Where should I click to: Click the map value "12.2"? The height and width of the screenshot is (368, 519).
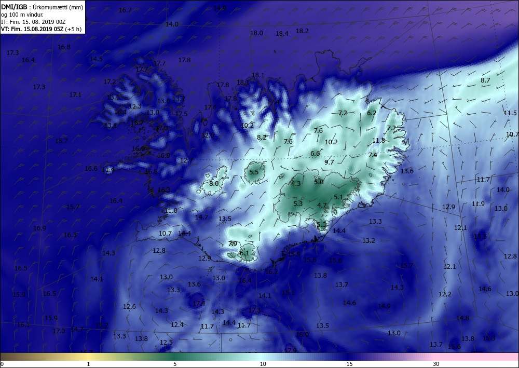(x=445, y=294)
